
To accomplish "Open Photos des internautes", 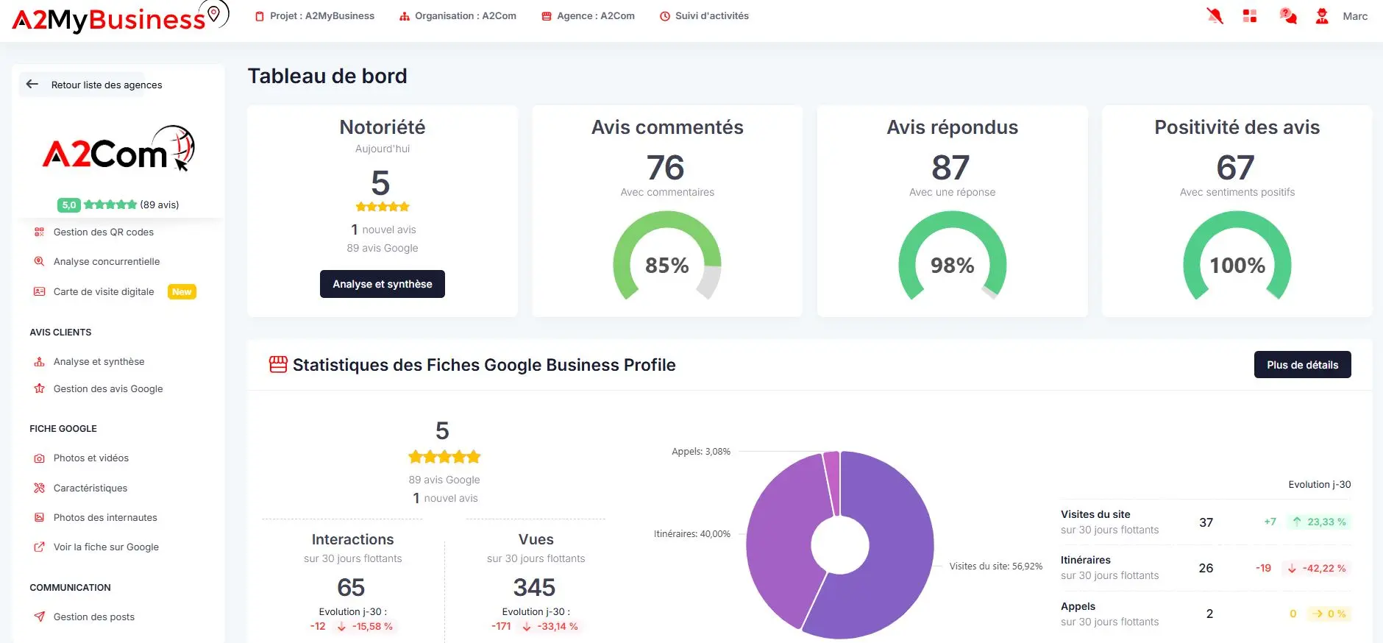I will [x=105, y=517].
